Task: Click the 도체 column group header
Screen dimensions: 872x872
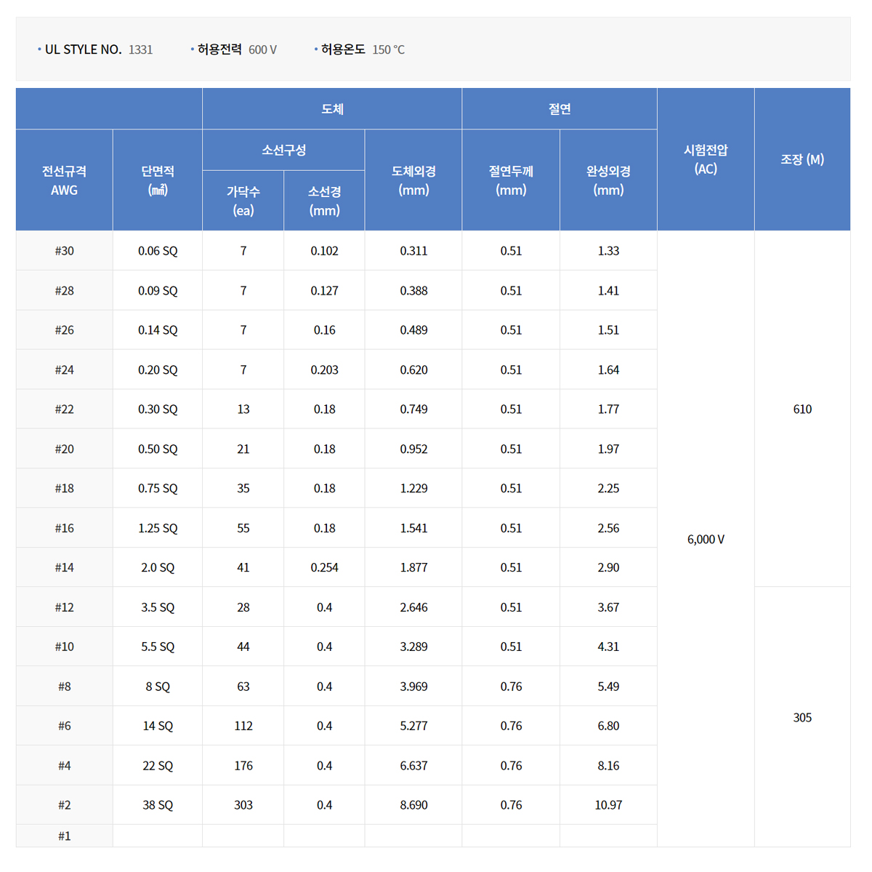Action: pyautogui.click(x=332, y=109)
